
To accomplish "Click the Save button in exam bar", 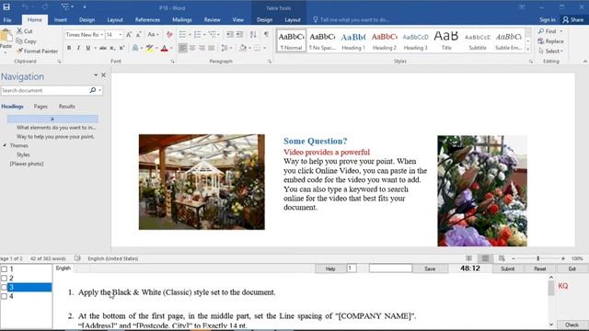I will tap(430, 268).
